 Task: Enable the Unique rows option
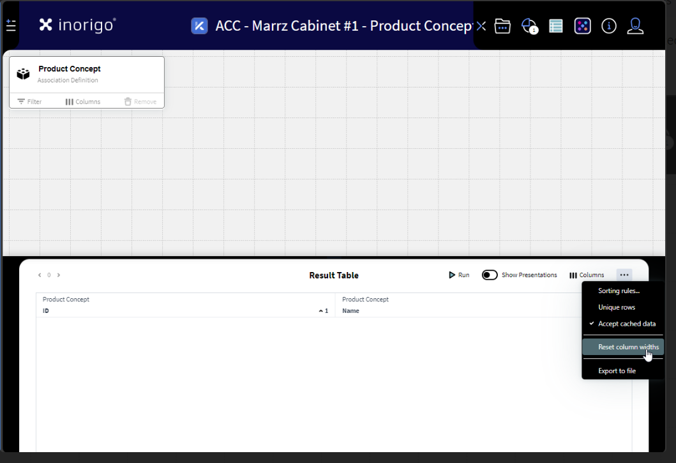coord(617,307)
